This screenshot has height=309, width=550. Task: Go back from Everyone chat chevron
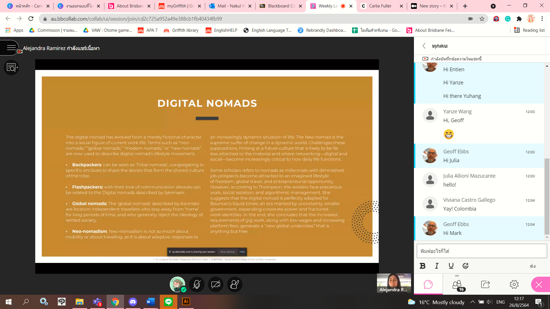tap(424, 46)
